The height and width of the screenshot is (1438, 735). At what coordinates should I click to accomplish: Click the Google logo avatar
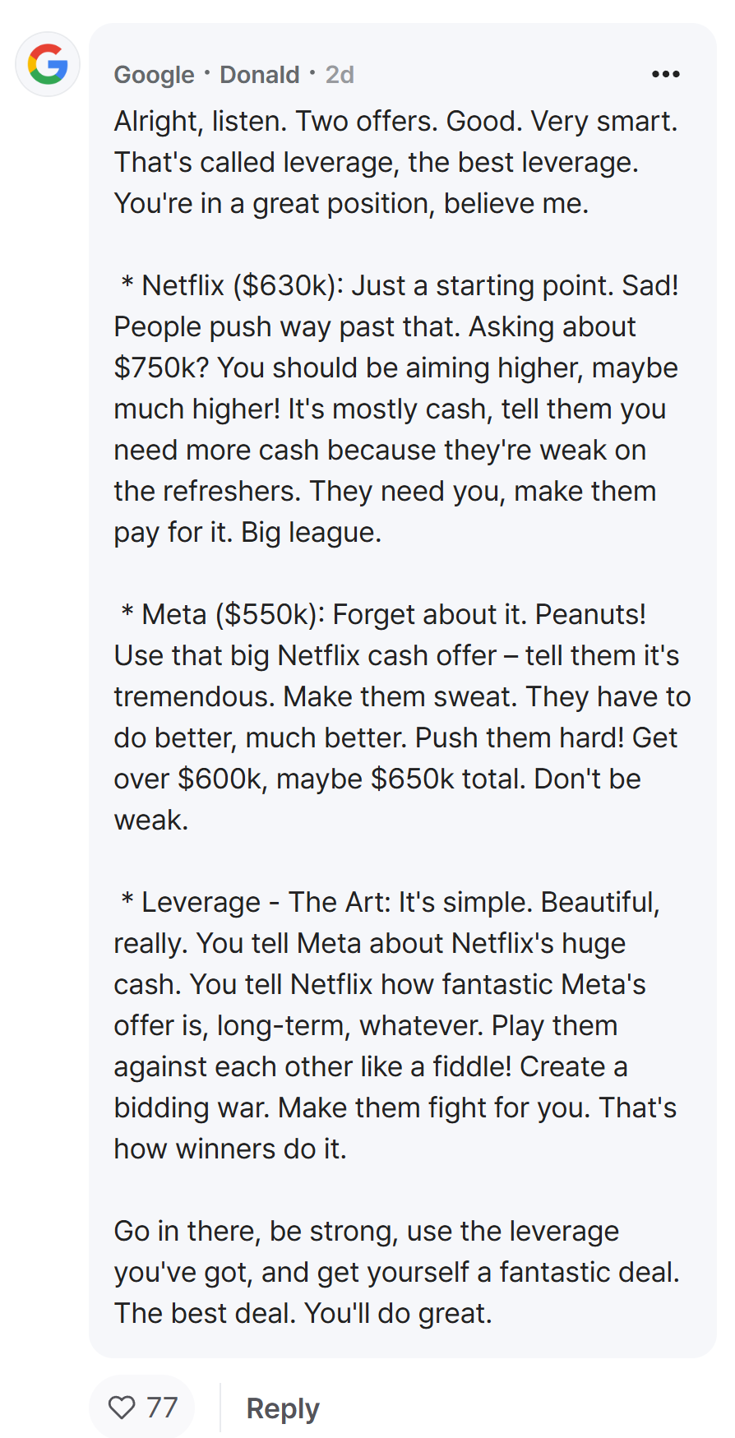[48, 64]
